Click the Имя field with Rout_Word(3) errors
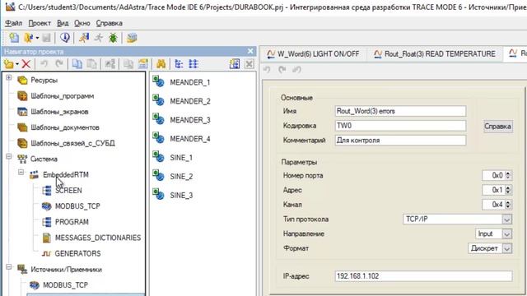 click(x=400, y=111)
